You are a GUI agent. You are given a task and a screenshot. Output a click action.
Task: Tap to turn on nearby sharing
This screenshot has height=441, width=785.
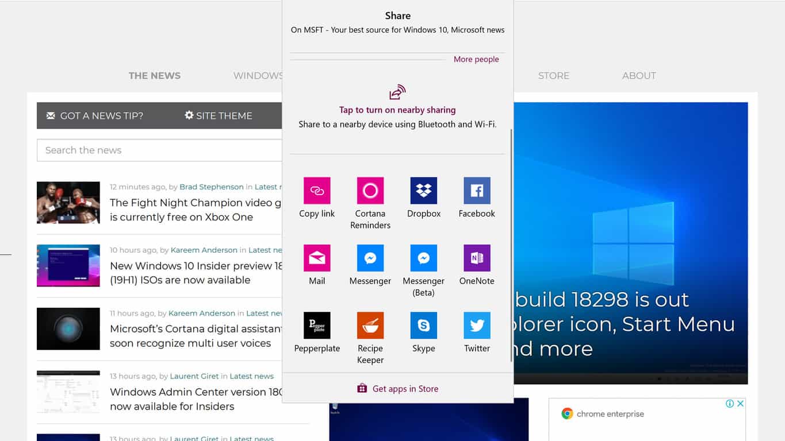[x=397, y=110]
